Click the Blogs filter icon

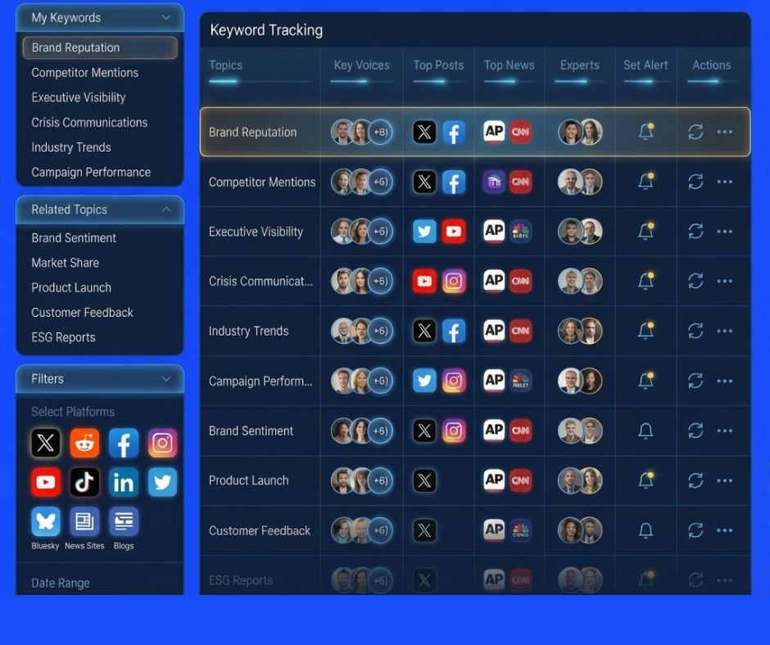(x=124, y=521)
